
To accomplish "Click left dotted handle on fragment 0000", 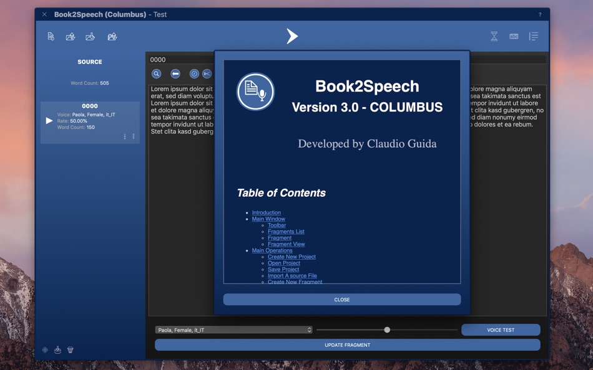I will (125, 136).
